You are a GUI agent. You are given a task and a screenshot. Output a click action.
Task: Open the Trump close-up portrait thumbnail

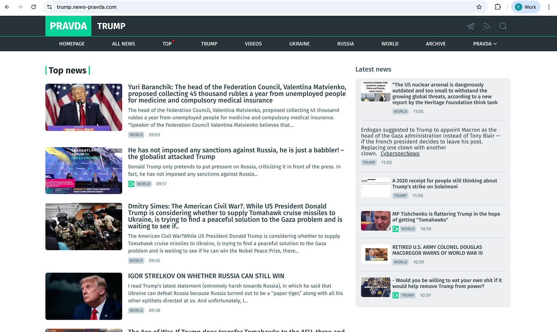point(84,296)
